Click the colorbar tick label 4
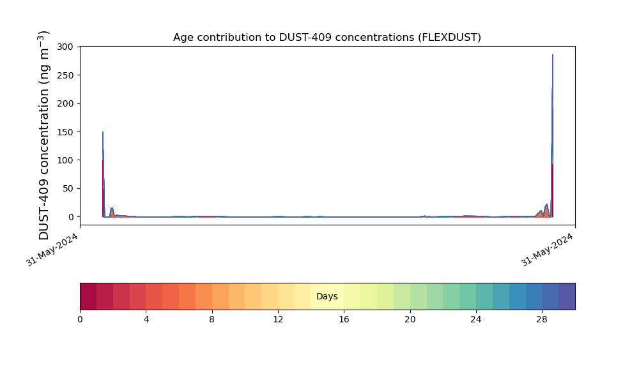 [146, 319]
